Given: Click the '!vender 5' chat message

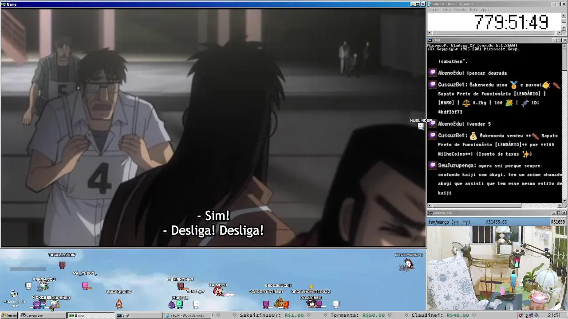Looking at the screenshot, I should tap(478, 124).
